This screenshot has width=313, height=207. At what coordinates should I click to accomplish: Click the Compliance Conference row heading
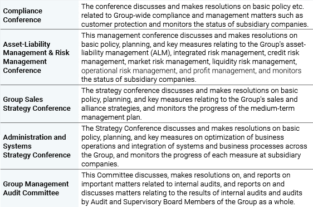pos(23,16)
